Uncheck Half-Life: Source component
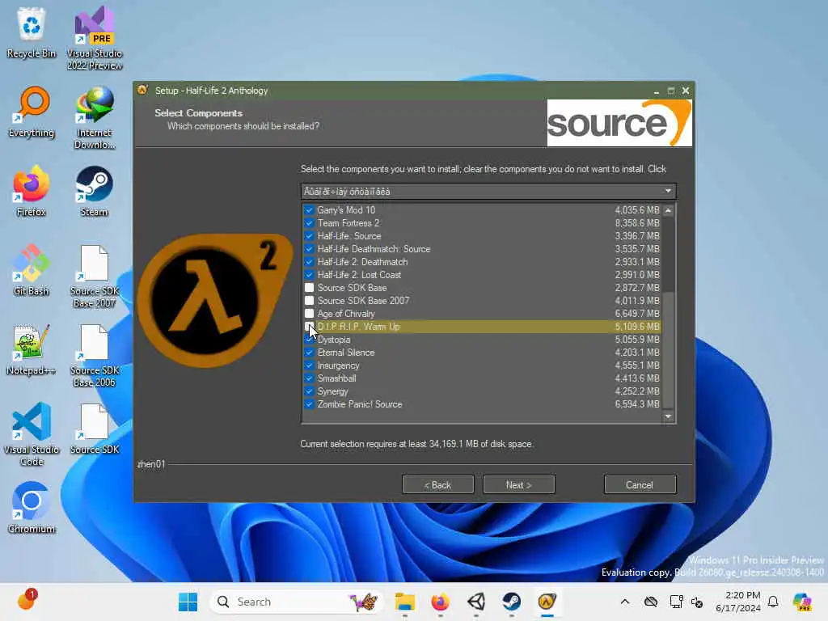This screenshot has width=828, height=621. point(310,236)
